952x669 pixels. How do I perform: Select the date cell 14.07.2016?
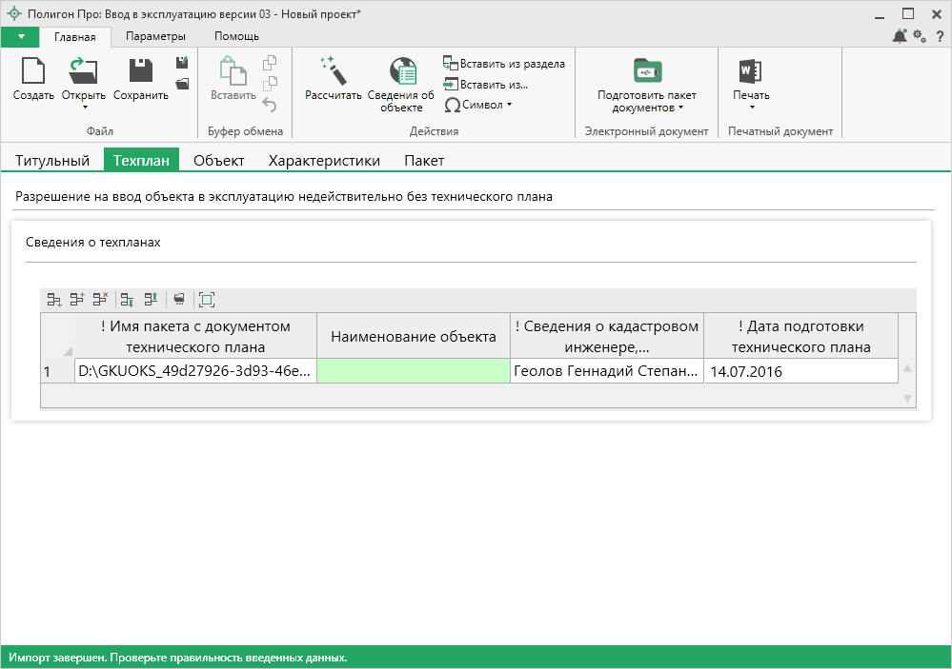[800, 371]
